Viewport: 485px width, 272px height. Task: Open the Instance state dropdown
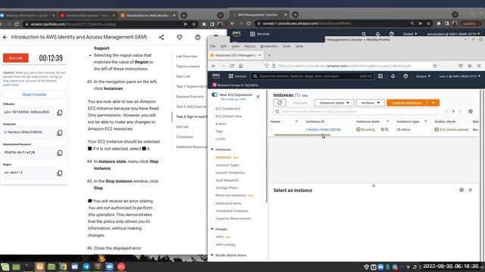334,103
